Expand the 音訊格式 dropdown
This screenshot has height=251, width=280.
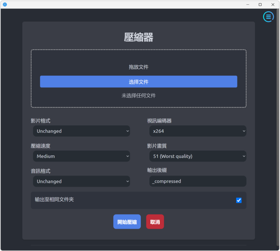coord(81,181)
